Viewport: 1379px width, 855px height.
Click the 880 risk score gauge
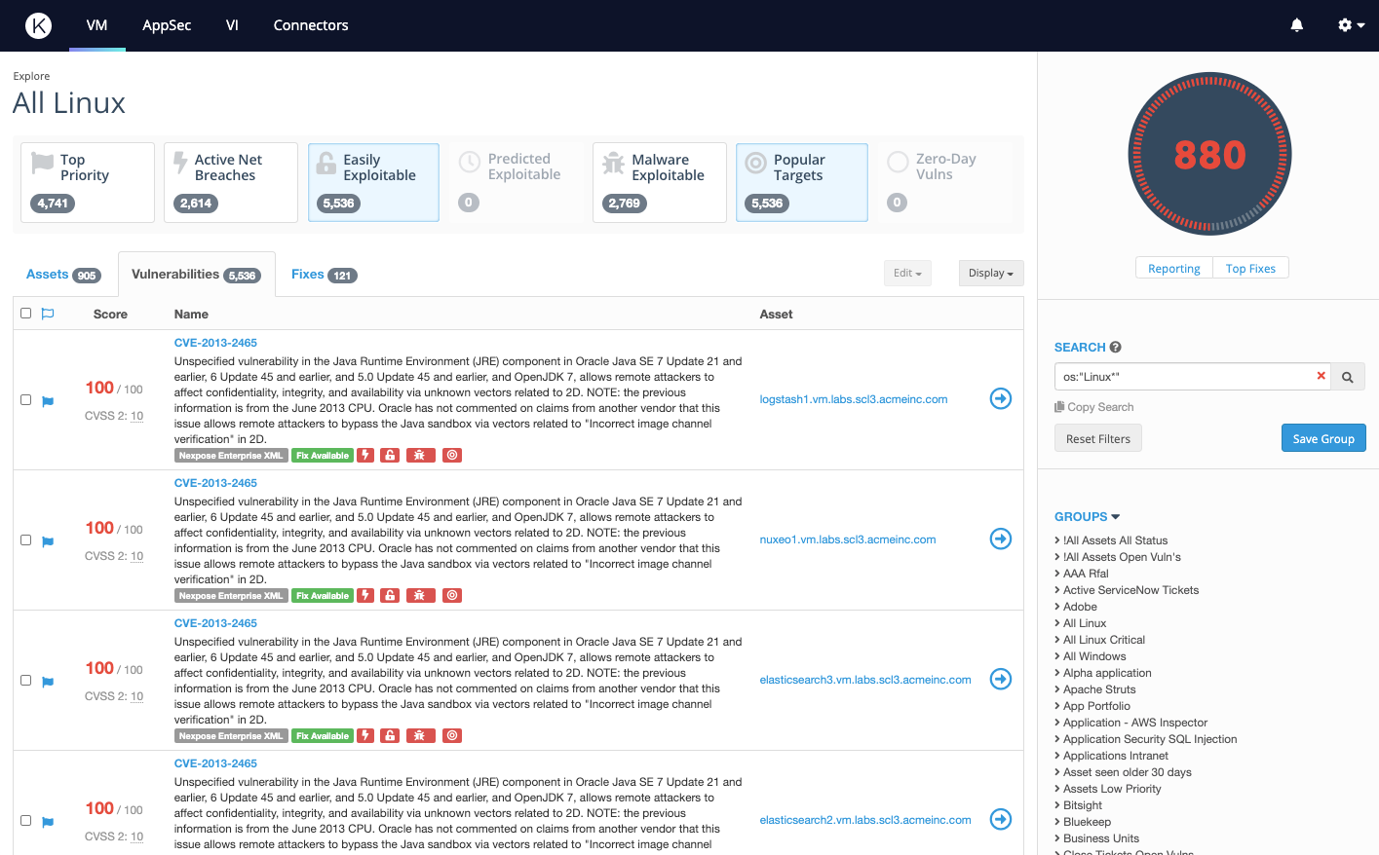[x=1209, y=154]
